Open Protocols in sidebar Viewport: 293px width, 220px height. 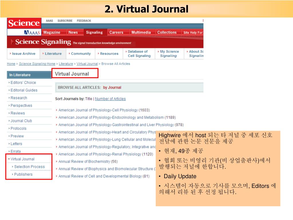18,129
